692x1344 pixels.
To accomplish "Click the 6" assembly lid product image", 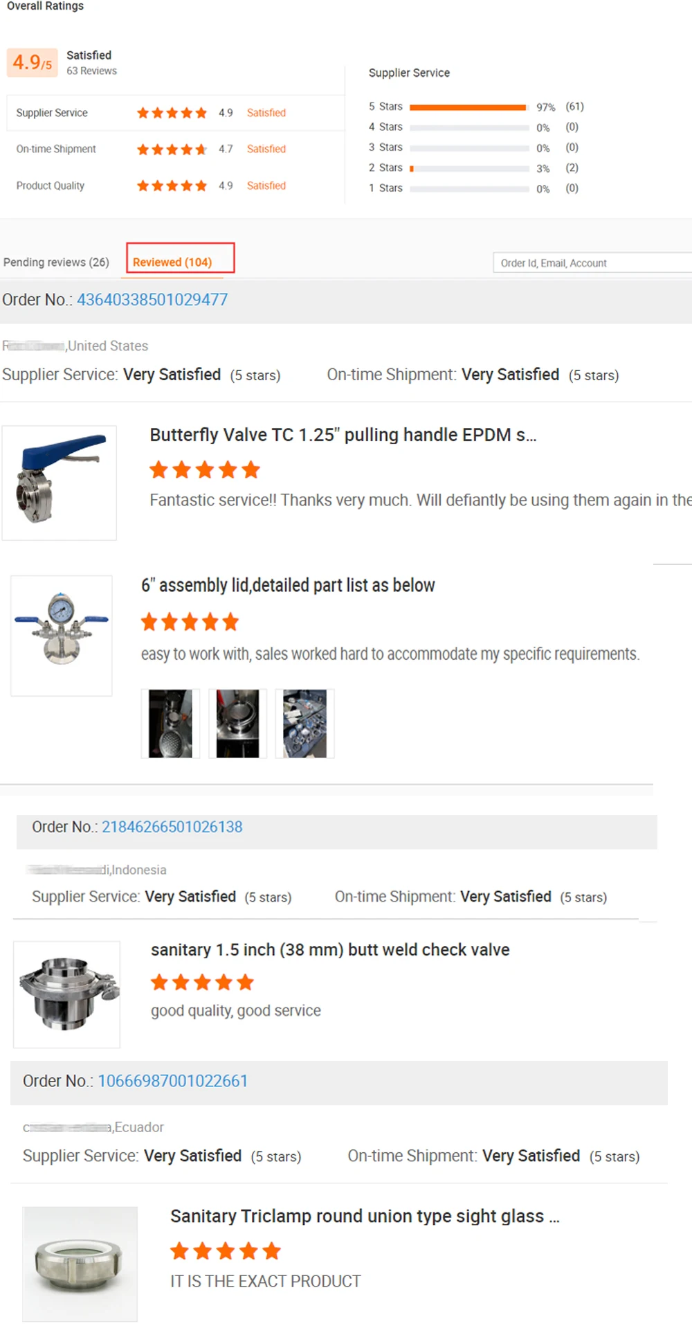I will coord(62,635).
